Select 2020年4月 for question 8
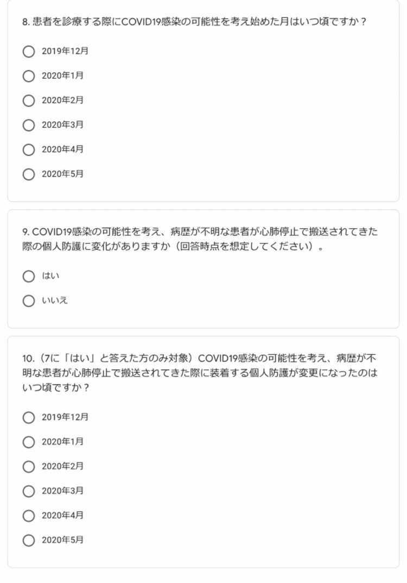The image size is (407, 583). [x=29, y=149]
